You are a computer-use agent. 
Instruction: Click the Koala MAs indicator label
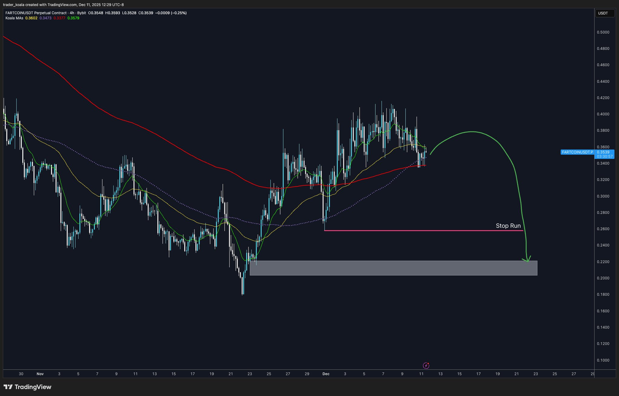click(14, 18)
